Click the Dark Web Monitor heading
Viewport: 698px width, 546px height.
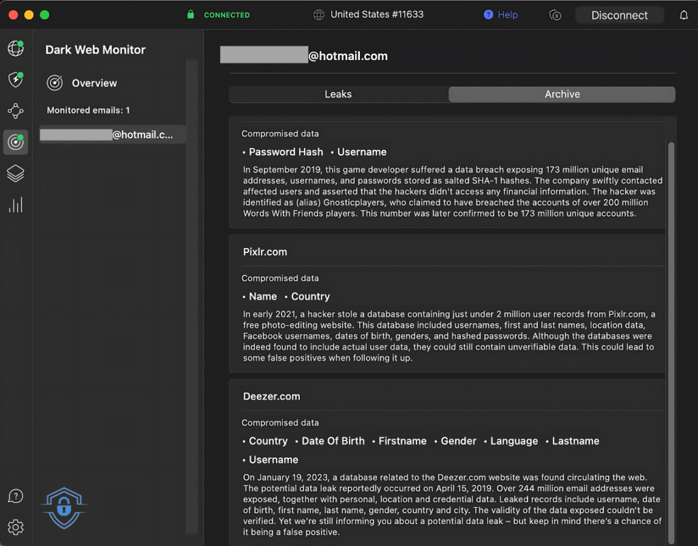coord(95,50)
